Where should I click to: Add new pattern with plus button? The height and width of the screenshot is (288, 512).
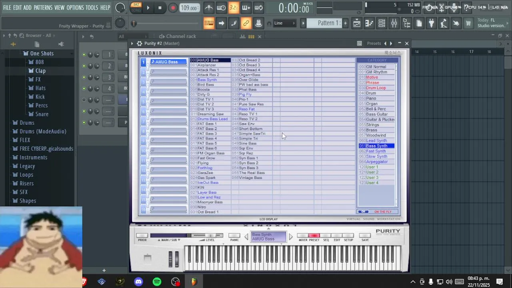pos(345,23)
